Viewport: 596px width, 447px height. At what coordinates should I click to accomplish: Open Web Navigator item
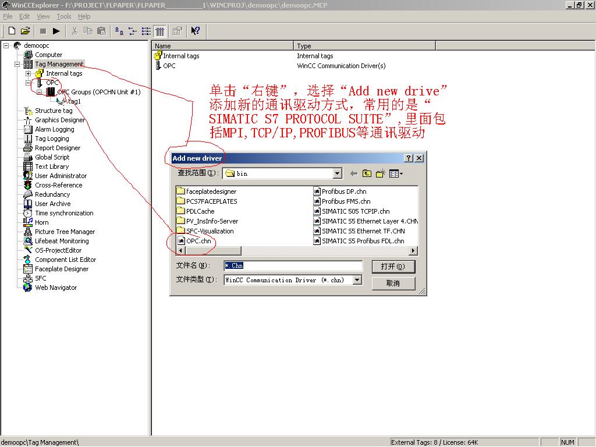click(x=56, y=288)
